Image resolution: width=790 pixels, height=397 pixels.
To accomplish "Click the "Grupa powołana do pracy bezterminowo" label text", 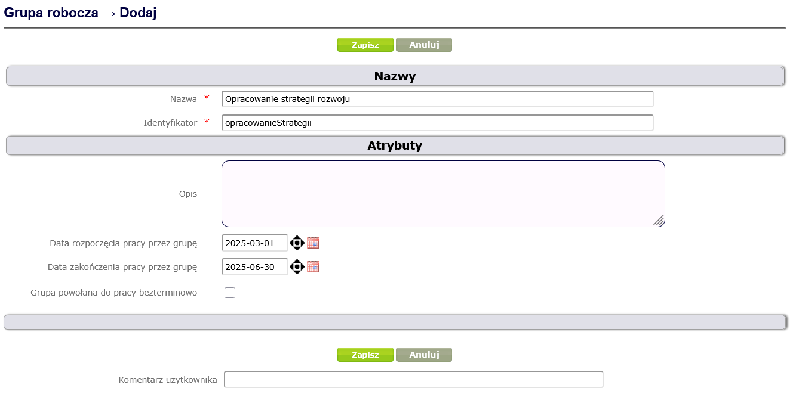I will [113, 293].
